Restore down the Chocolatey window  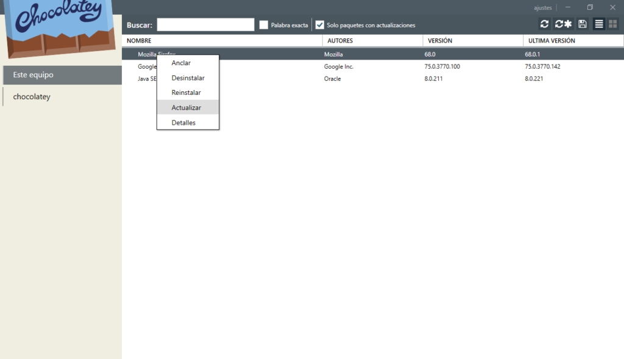coord(590,7)
